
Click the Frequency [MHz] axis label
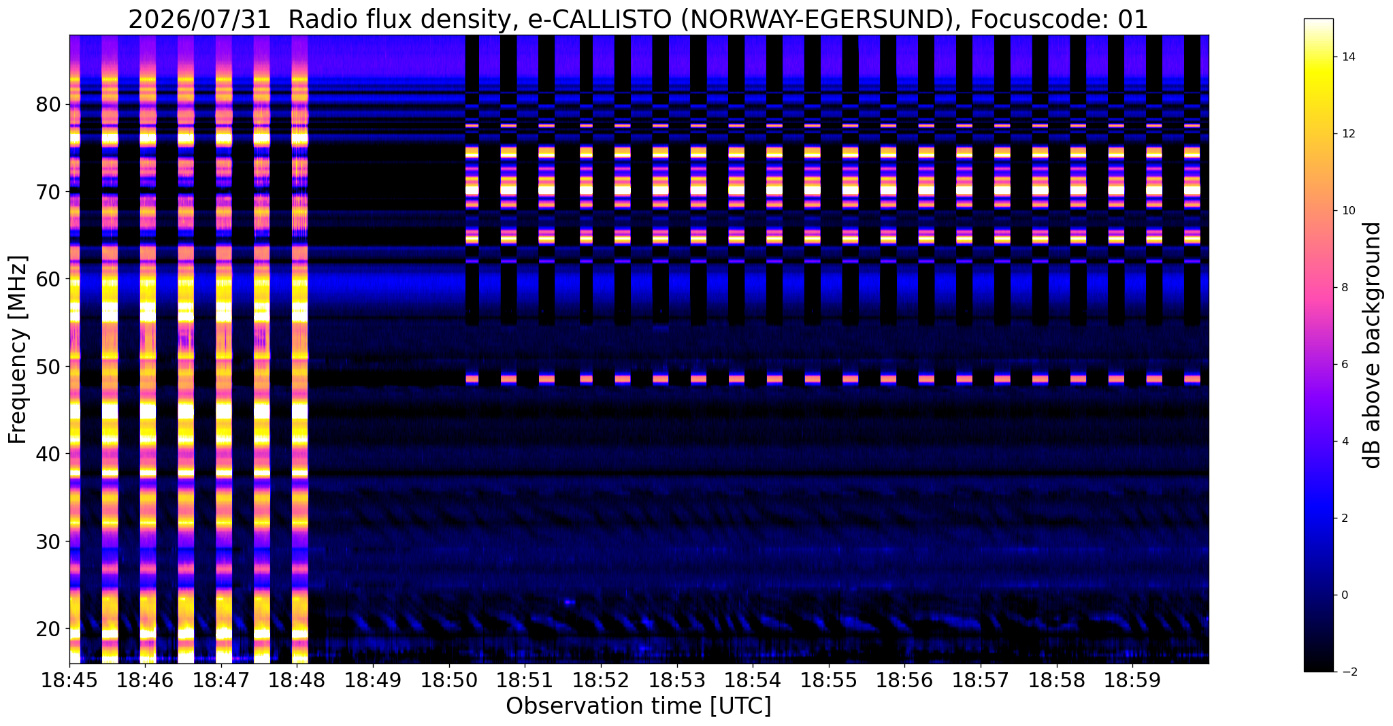click(18, 350)
